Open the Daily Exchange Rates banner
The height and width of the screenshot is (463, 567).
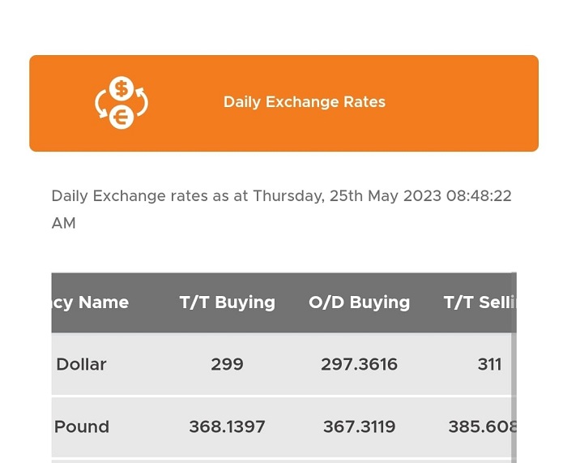coord(283,103)
